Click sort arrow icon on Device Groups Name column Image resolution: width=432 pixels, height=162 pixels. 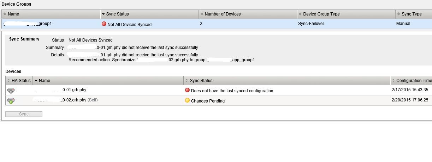[x=5, y=14]
